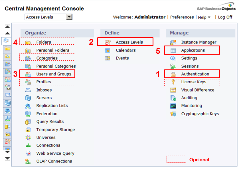
Task: Click Log Off in the header
Action: (x=225, y=17)
